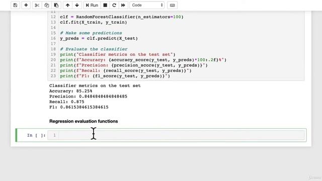Copy the selected cells
The image size is (322, 181).
coord(47,5)
